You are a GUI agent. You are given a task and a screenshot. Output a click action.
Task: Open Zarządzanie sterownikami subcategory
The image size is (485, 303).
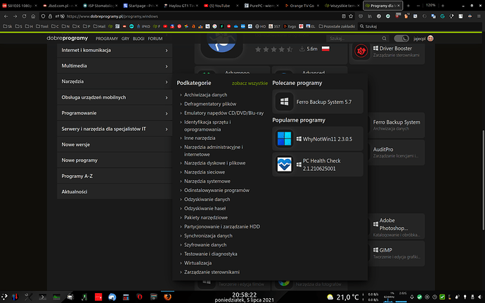click(x=212, y=272)
